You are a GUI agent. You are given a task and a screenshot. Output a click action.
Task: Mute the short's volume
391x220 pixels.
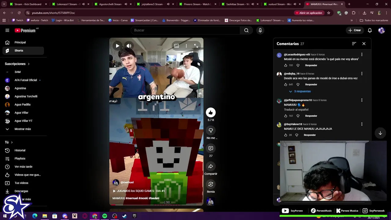(x=129, y=46)
